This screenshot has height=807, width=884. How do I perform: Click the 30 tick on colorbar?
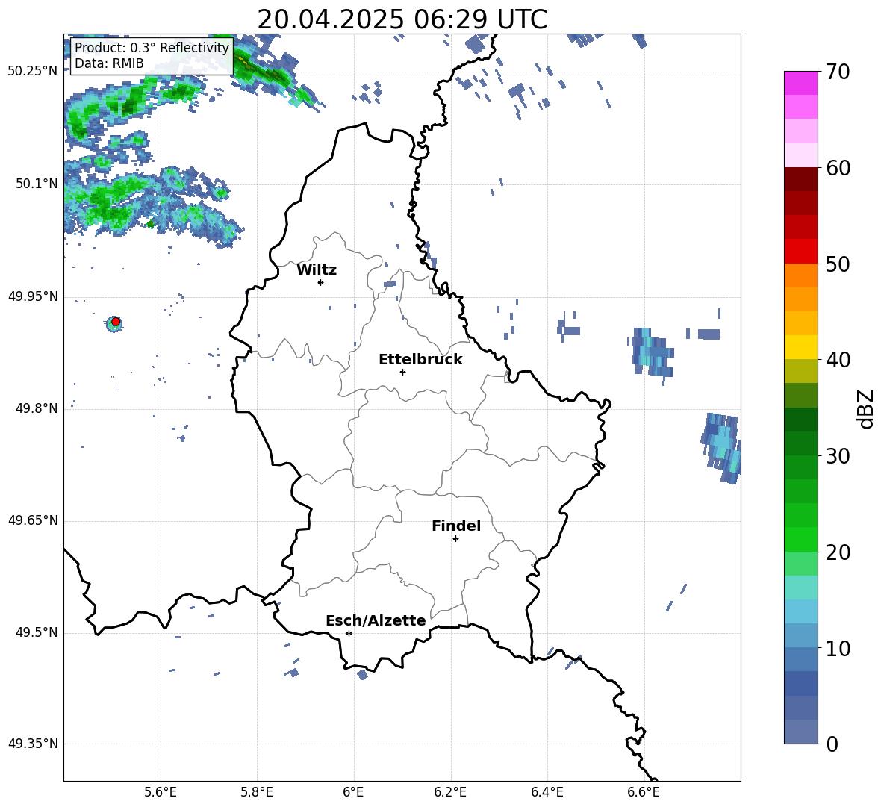tap(838, 456)
